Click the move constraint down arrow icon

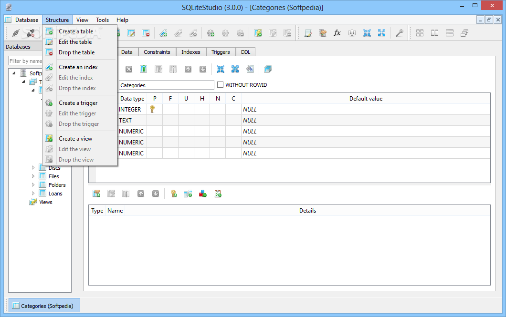(x=156, y=194)
